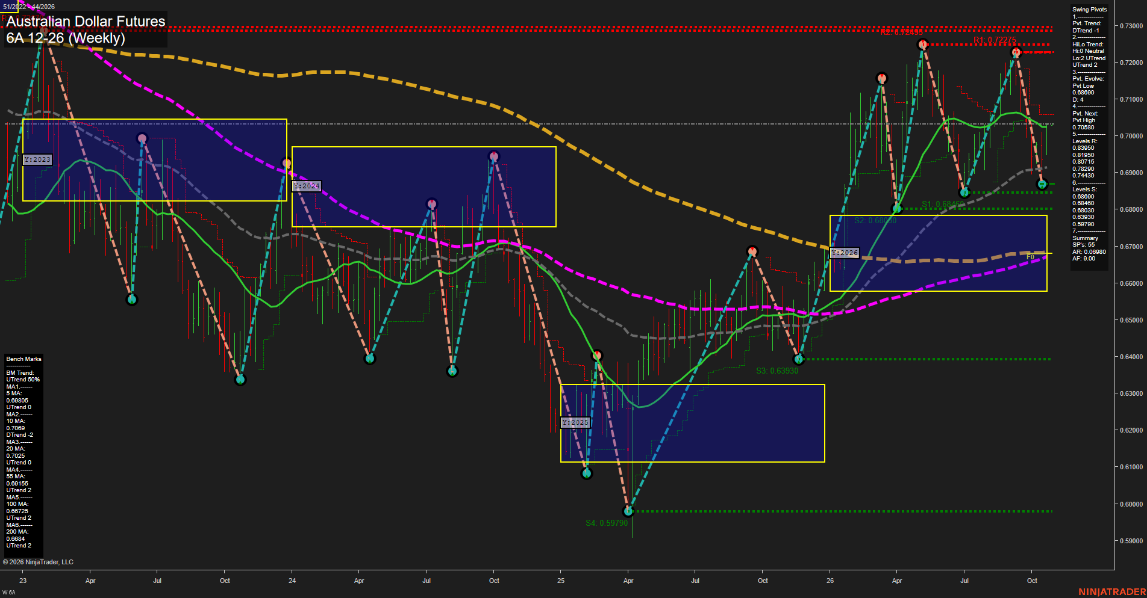Screen dimensions: 1147x598
Task: Click the '51/2022 - 44/2026' date range text
Action: tap(29, 7)
